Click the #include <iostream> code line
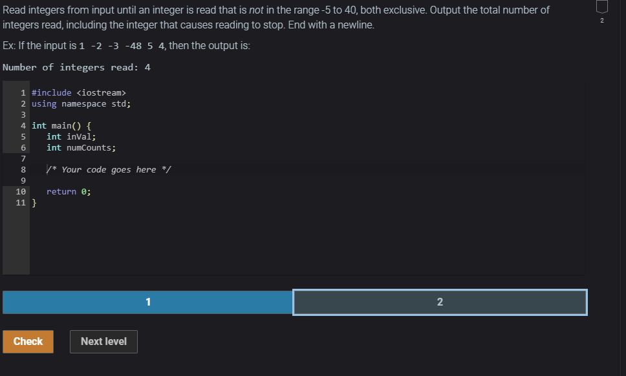This screenshot has height=376, width=626. 79,92
